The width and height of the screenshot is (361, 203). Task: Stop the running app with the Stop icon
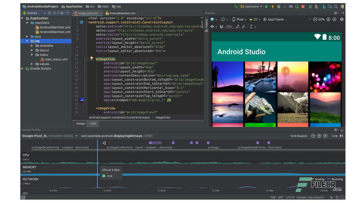point(303,6)
